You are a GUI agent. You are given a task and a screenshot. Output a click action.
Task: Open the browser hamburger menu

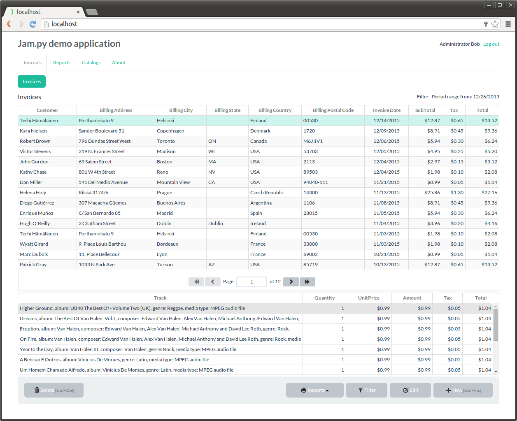coord(508,24)
